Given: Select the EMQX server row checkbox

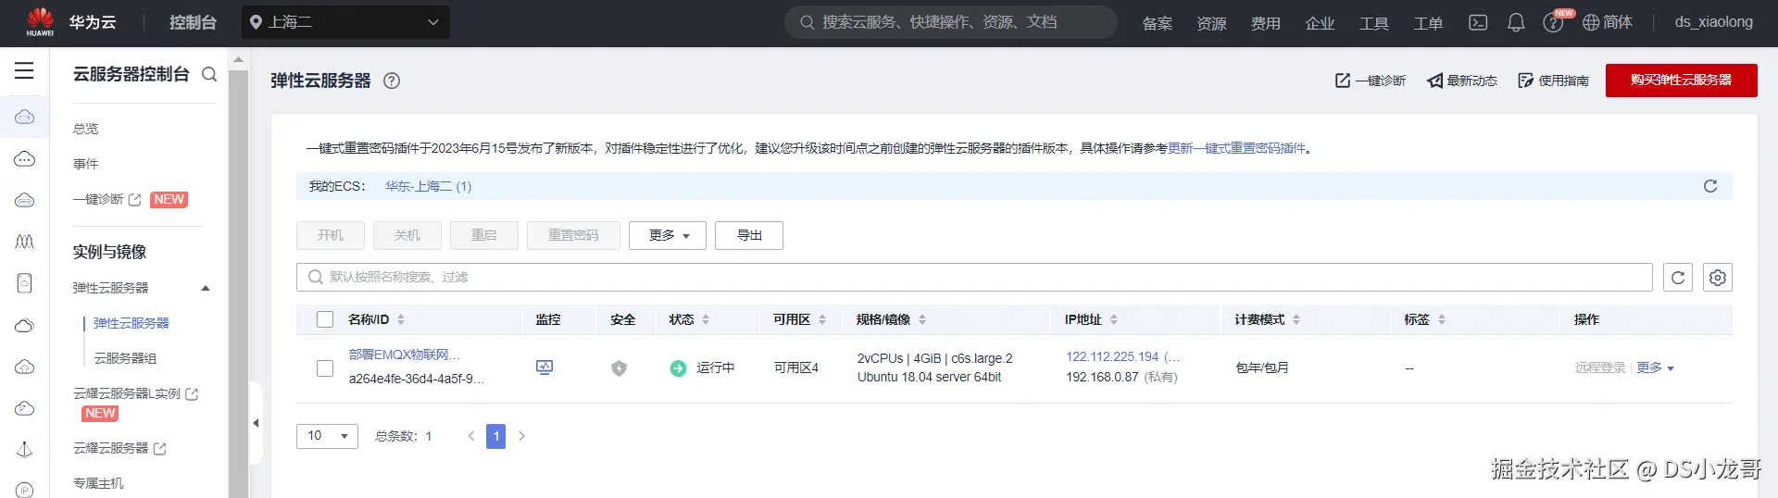Looking at the screenshot, I should [325, 368].
